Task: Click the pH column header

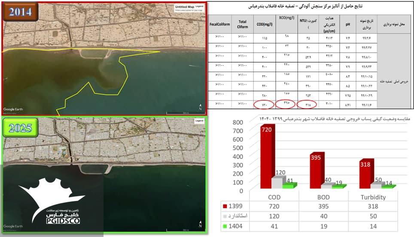Action: (348, 24)
